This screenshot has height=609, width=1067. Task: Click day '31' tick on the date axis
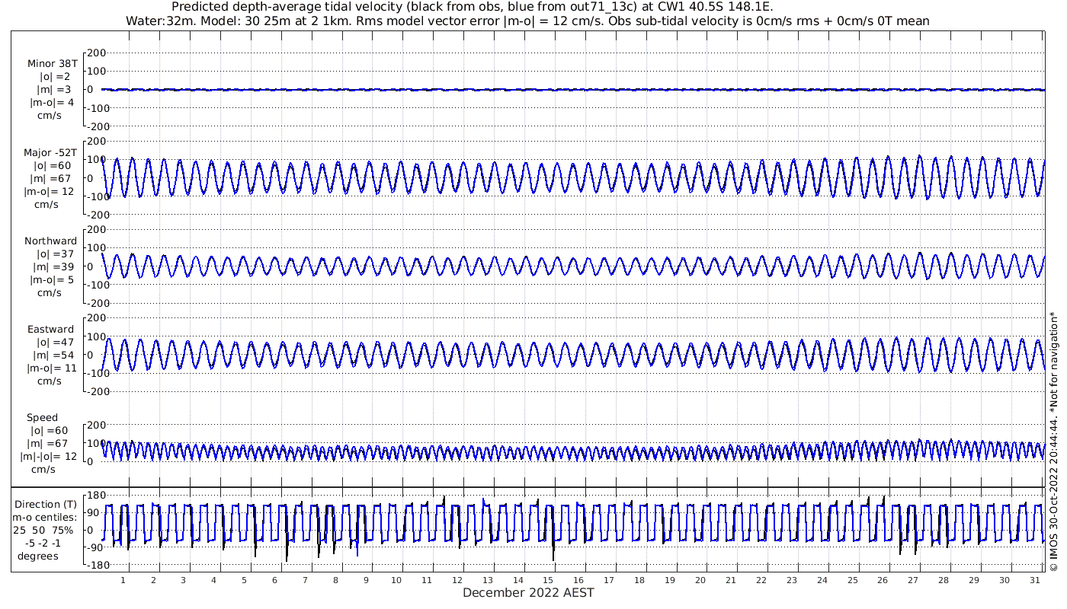point(1034,580)
